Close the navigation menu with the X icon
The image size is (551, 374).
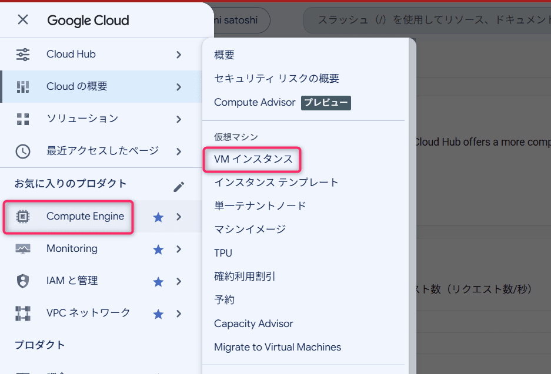pos(23,19)
